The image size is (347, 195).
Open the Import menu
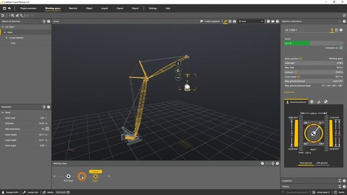pos(105,9)
